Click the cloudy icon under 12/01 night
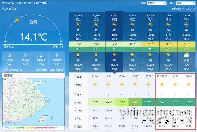 (x=186, y=55)
